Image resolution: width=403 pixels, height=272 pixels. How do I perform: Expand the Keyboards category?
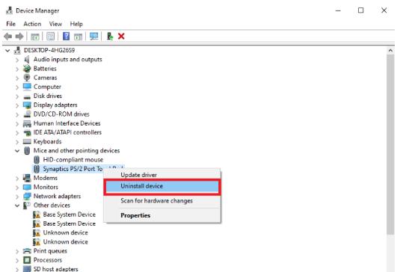coord(17,142)
